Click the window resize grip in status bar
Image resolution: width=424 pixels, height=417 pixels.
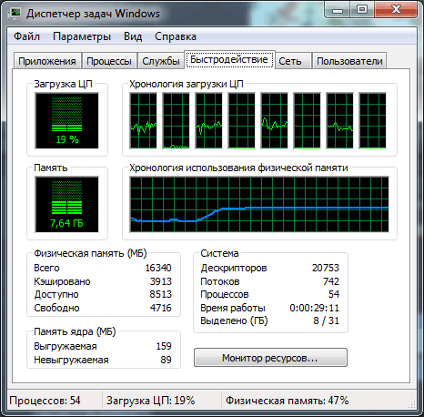click(x=412, y=404)
